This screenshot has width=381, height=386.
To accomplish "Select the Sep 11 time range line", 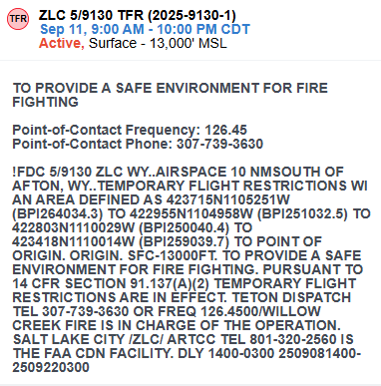I will [x=145, y=29].
